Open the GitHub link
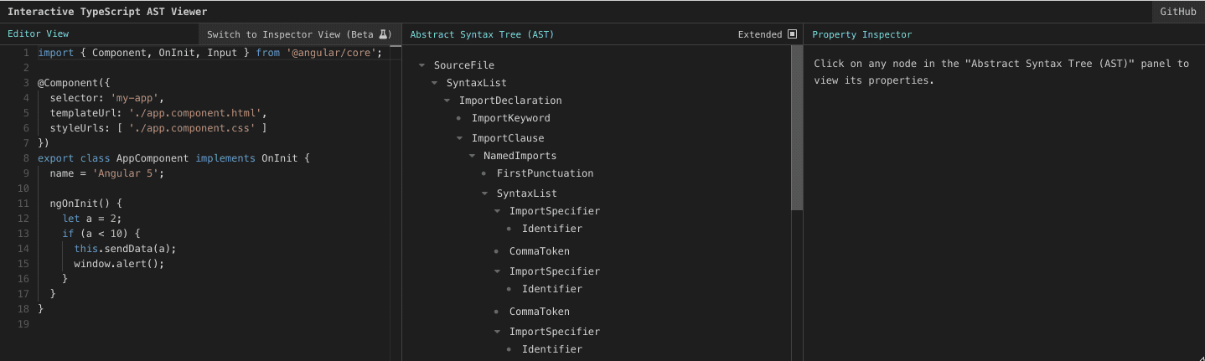 tap(1177, 12)
